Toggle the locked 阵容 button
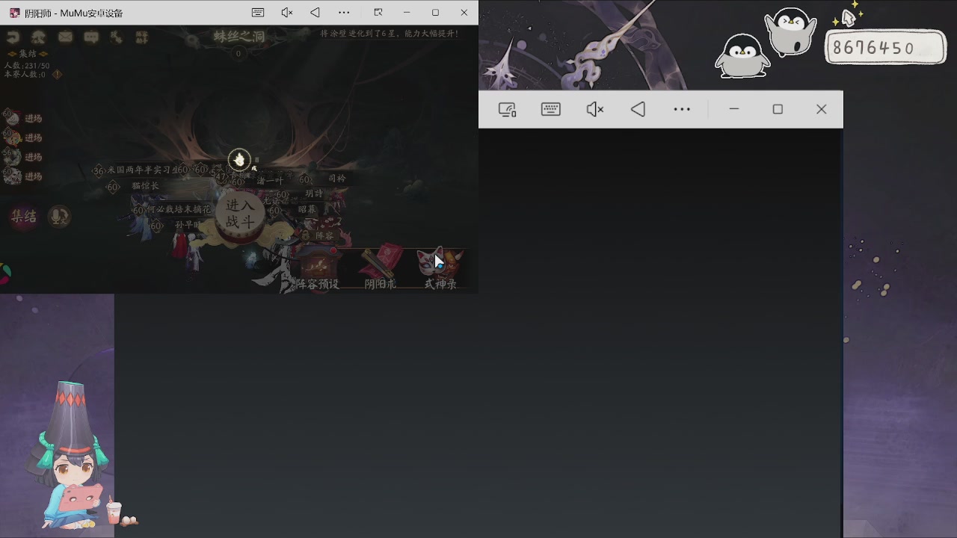The image size is (957, 538). pyautogui.click(x=320, y=235)
